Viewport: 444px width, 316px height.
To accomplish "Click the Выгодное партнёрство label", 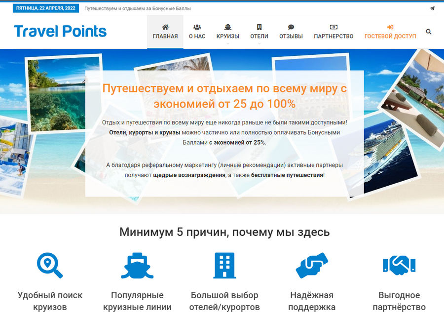I will coord(399,301).
